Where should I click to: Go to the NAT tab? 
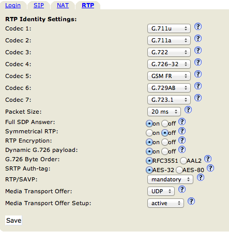pyautogui.click(x=63, y=5)
